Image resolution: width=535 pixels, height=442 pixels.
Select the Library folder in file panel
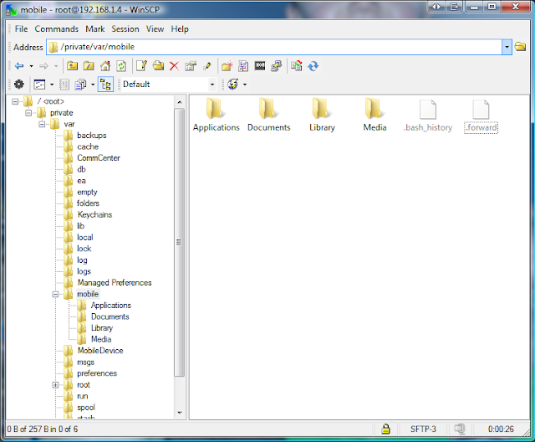pyautogui.click(x=322, y=115)
